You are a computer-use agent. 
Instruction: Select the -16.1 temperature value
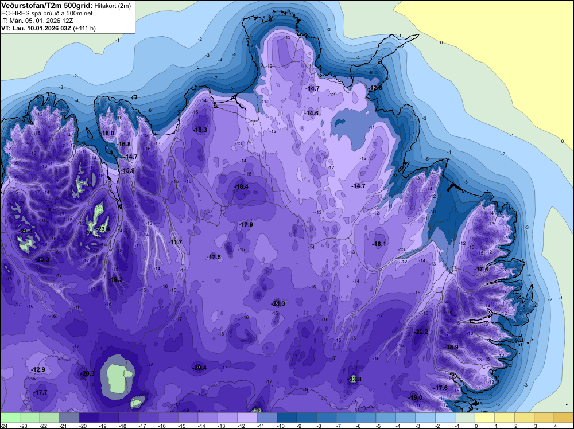[379, 244]
